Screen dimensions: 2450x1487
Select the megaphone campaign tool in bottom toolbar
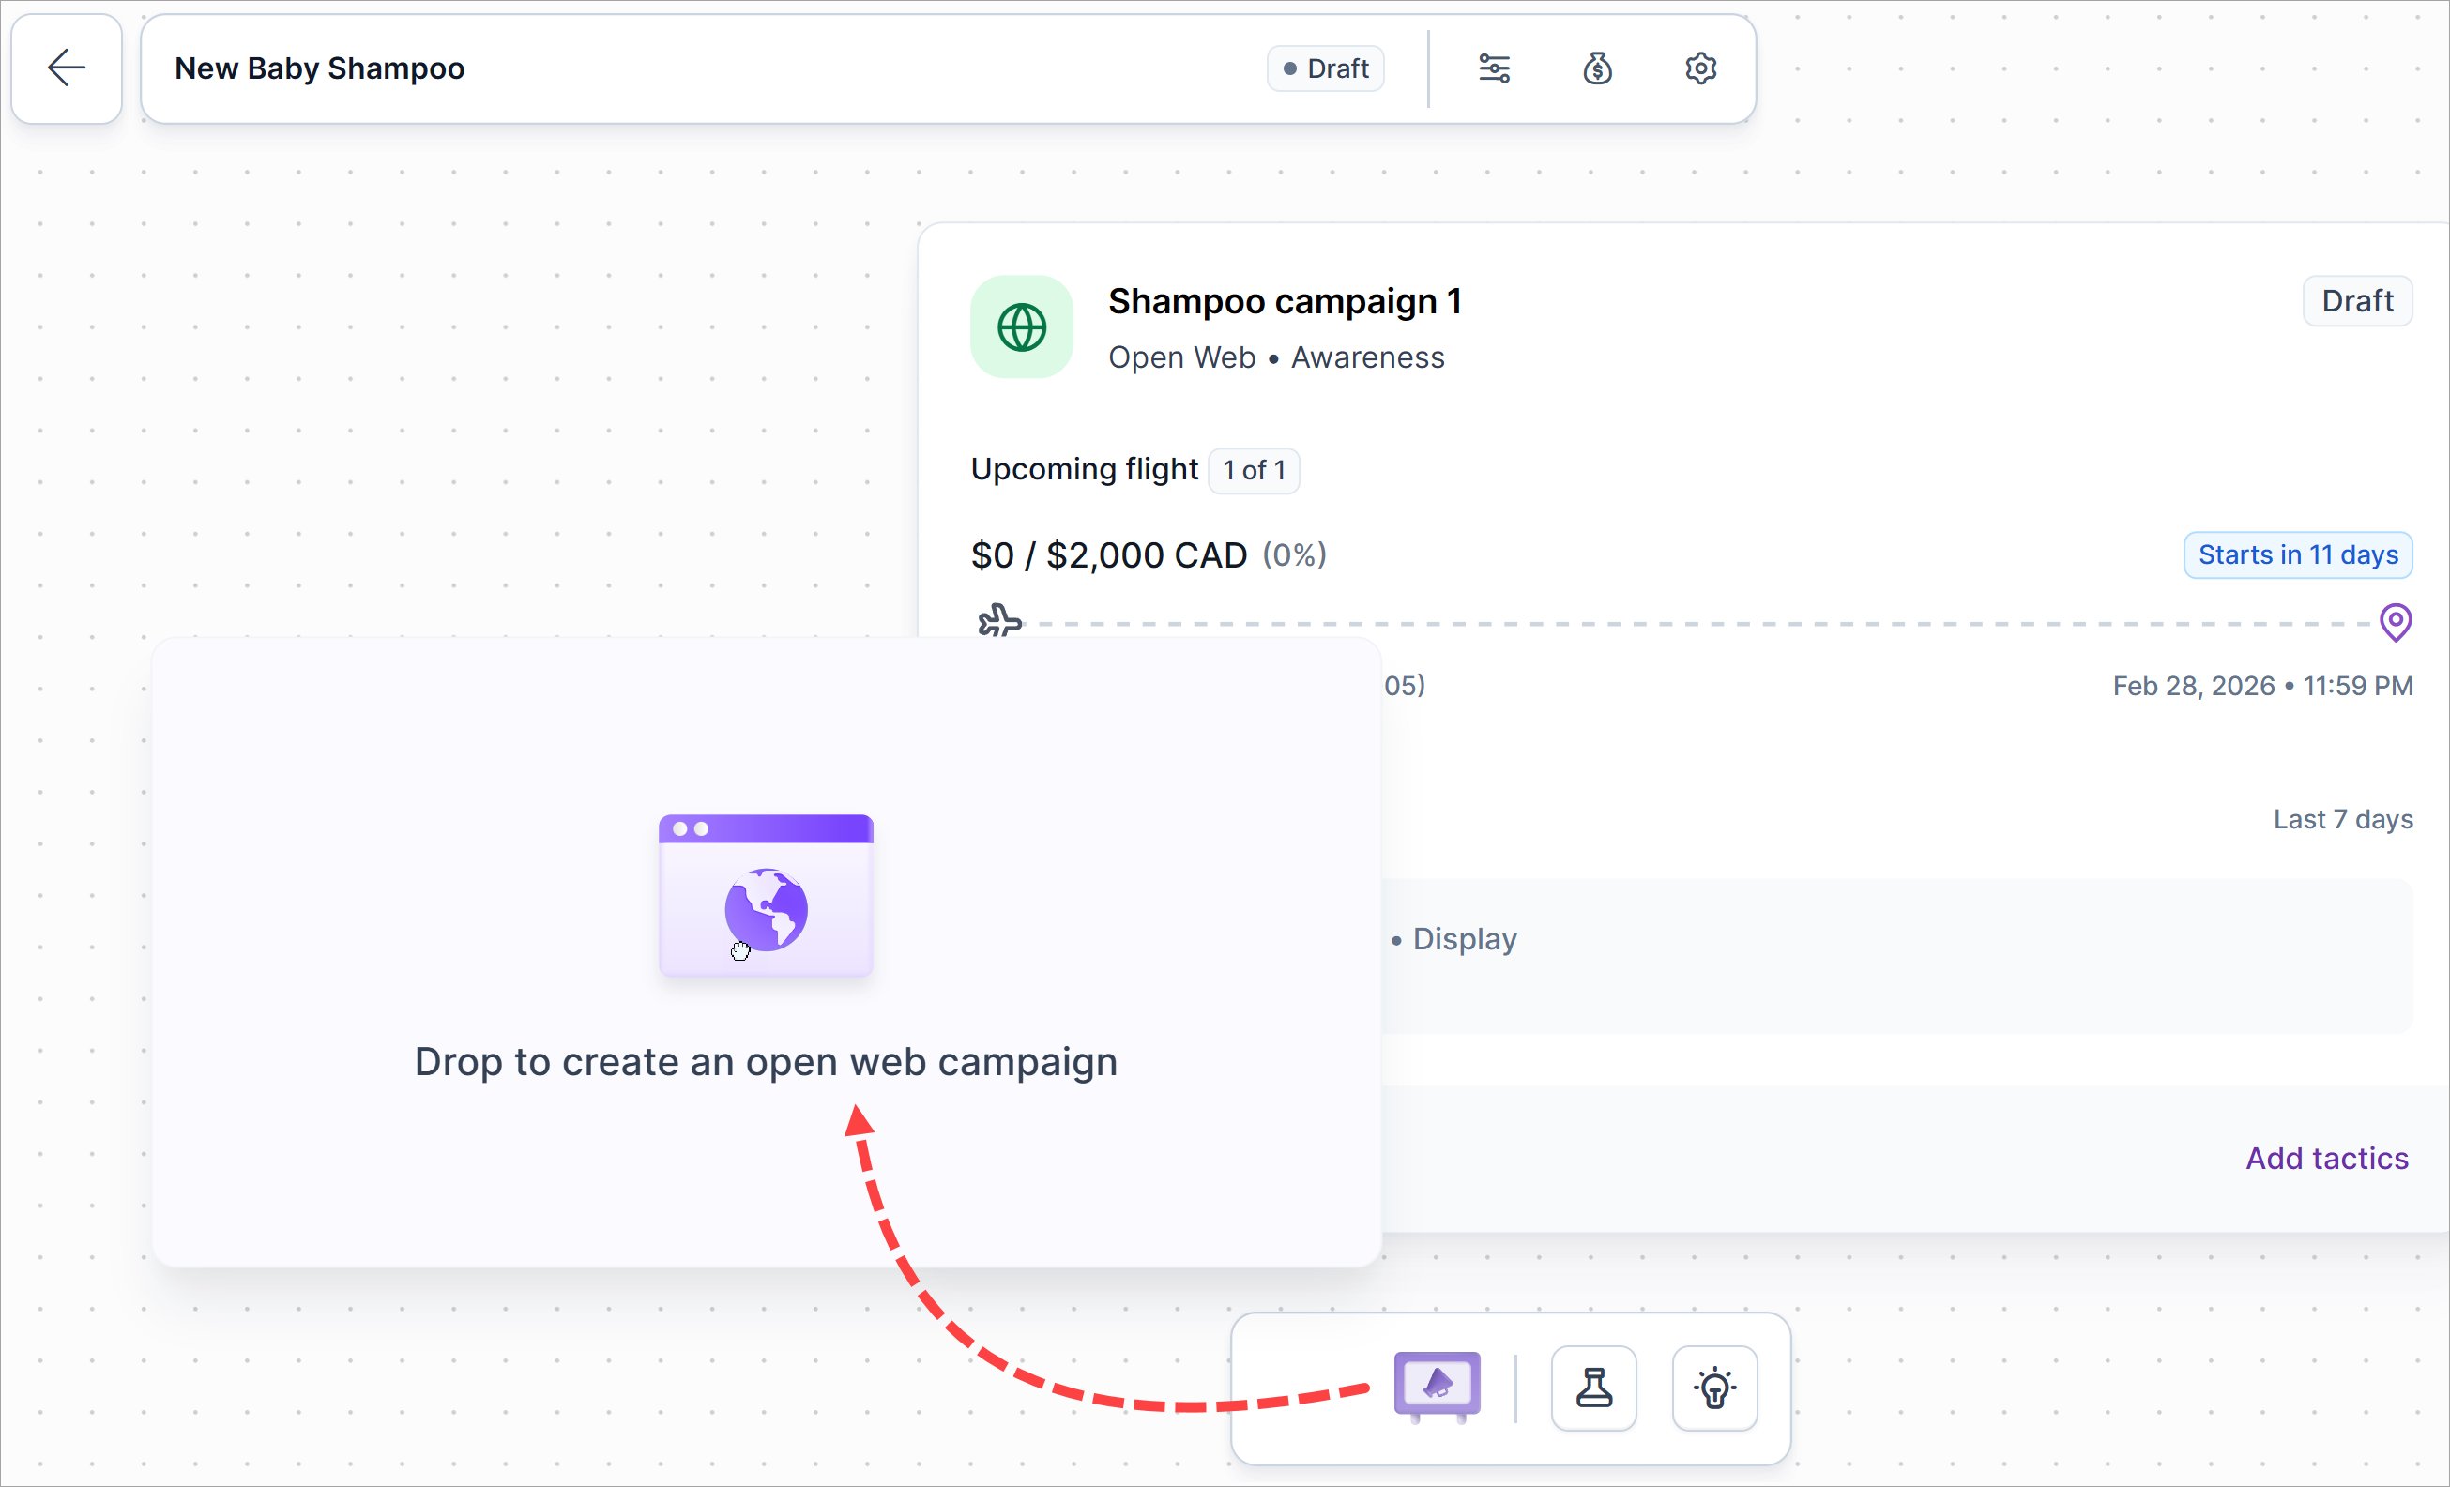tap(1437, 1386)
